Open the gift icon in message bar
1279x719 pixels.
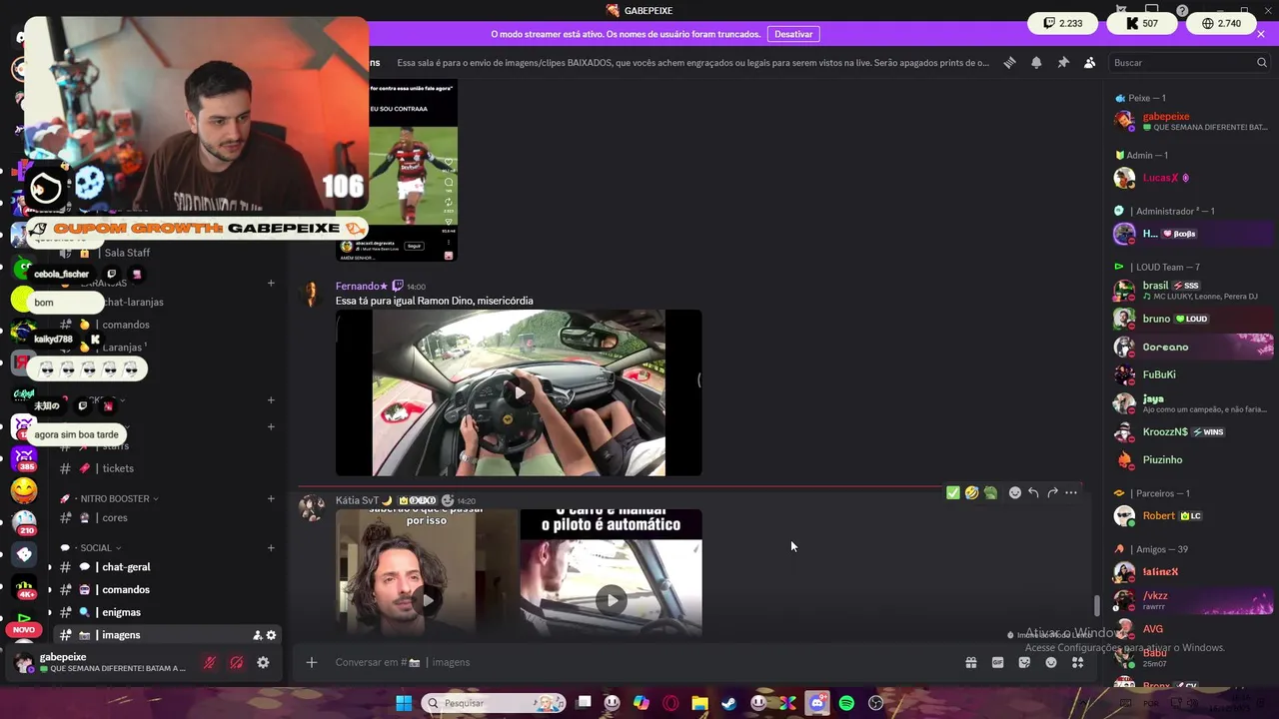[x=970, y=662]
